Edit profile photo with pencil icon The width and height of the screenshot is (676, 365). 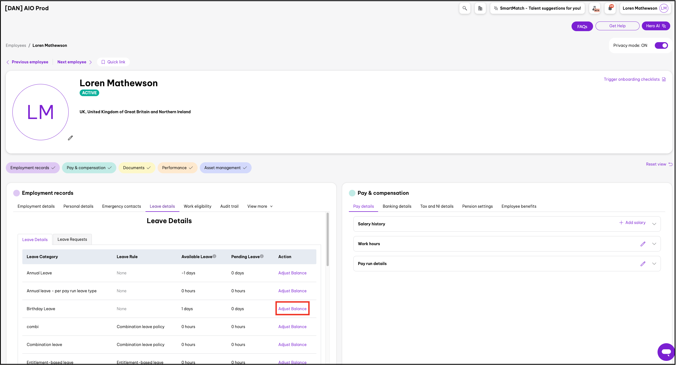(70, 138)
